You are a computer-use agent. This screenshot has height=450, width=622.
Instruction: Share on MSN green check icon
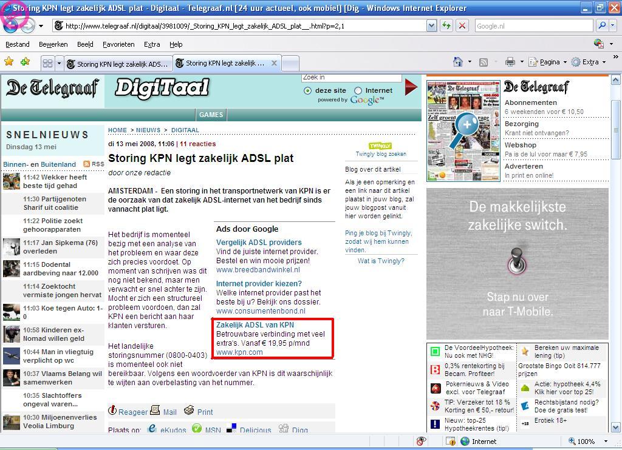click(197, 428)
